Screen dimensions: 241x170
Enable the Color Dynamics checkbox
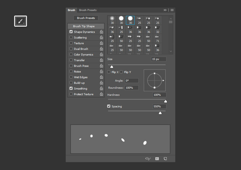[71, 54]
